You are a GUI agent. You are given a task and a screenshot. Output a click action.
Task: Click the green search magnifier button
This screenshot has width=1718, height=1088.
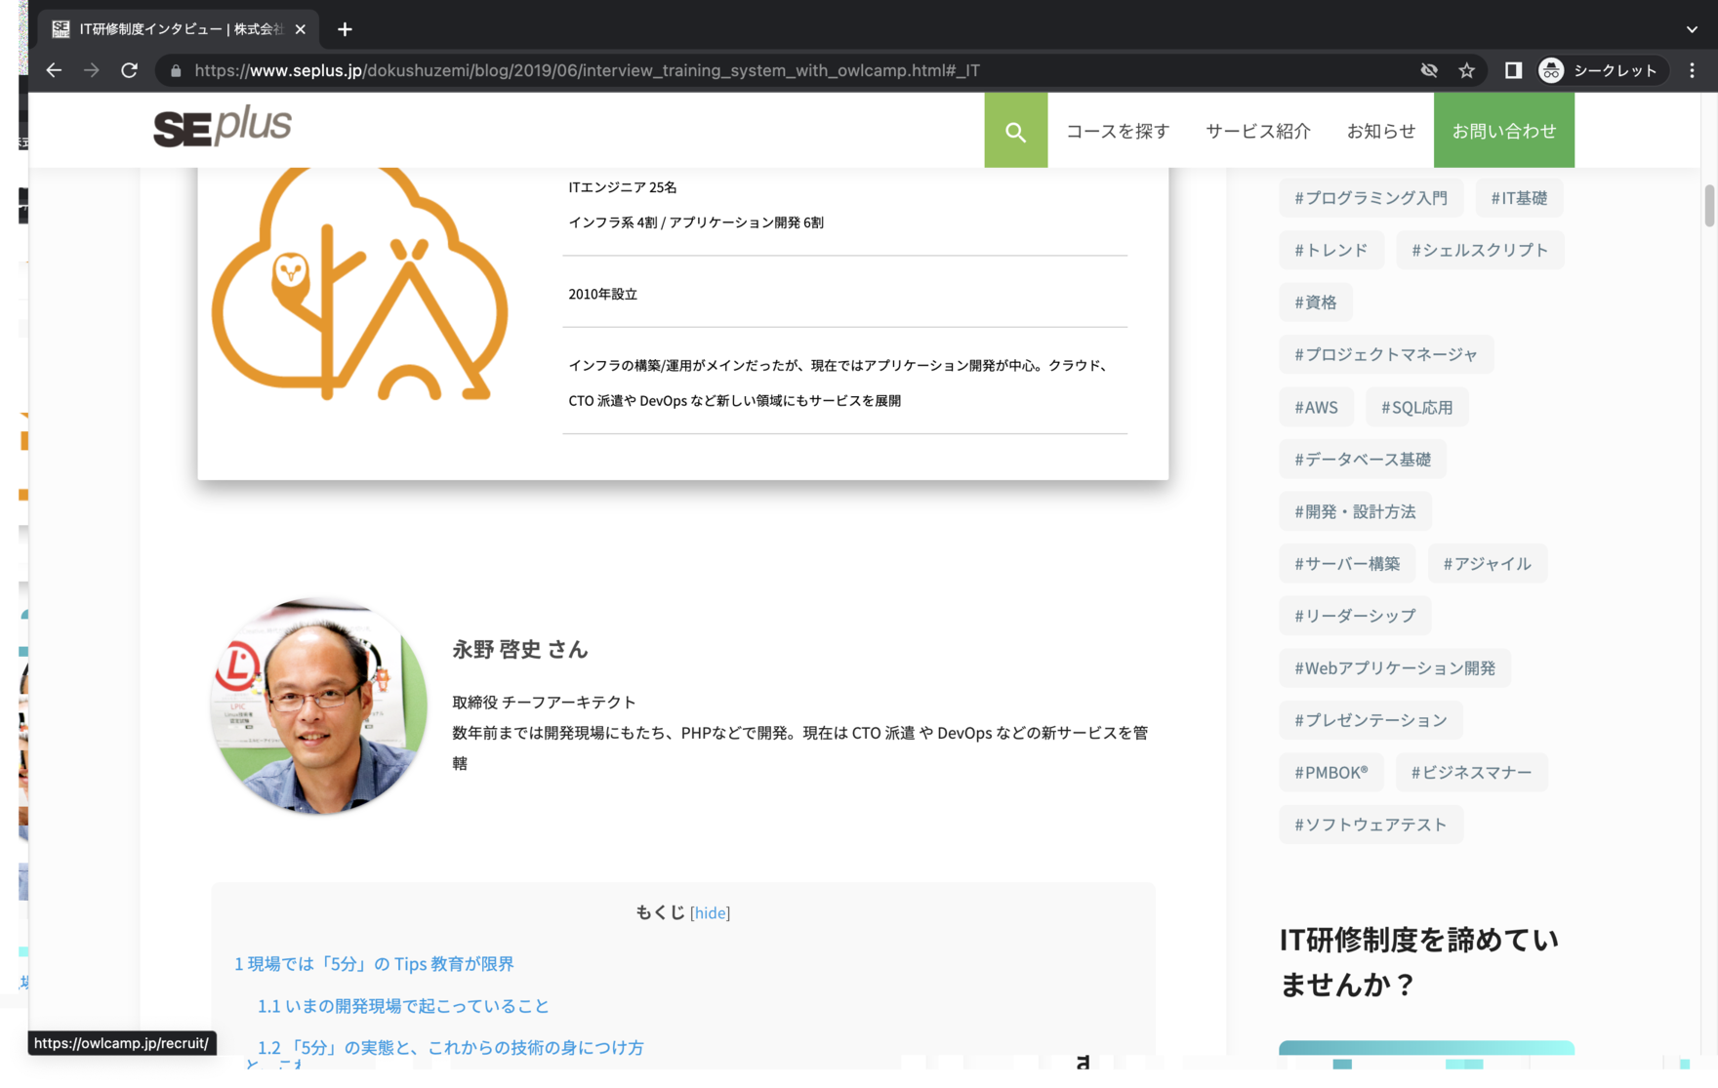(1015, 131)
